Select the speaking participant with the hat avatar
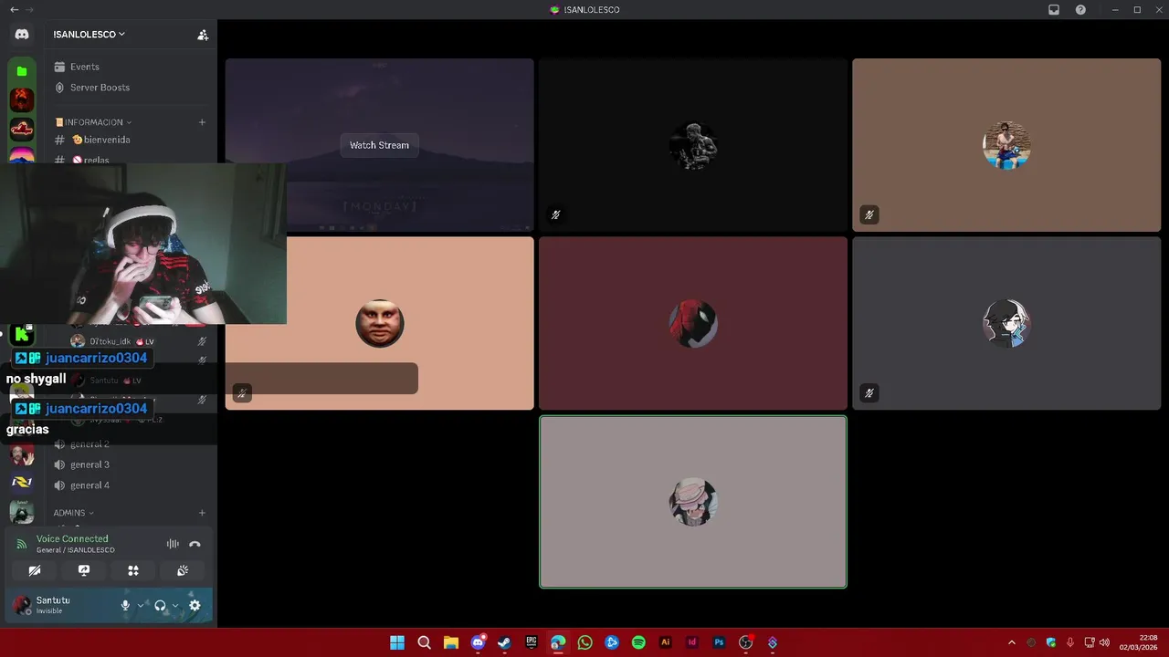1169x657 pixels. tap(693, 502)
